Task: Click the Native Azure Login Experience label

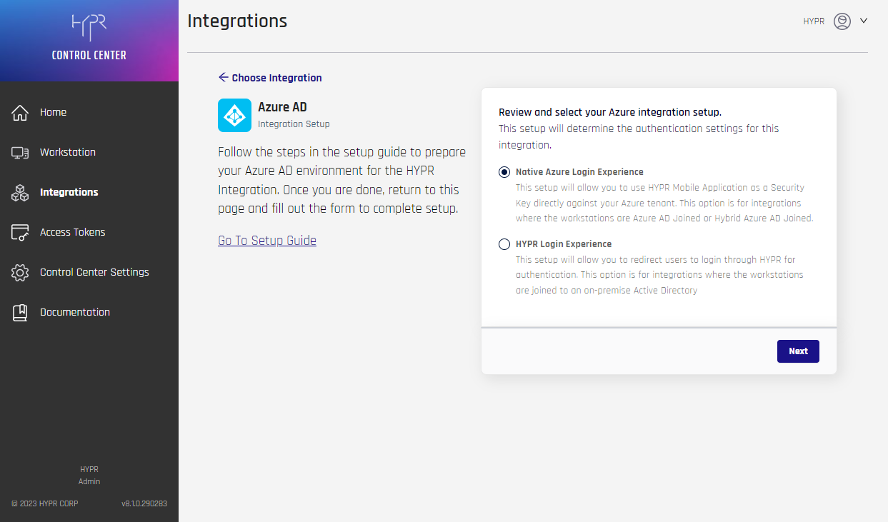Action: [x=579, y=172]
